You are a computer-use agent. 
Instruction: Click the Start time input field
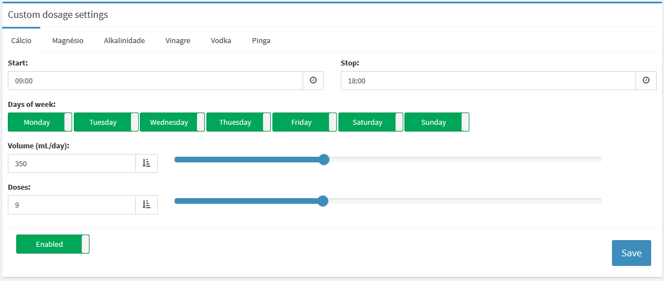156,81
